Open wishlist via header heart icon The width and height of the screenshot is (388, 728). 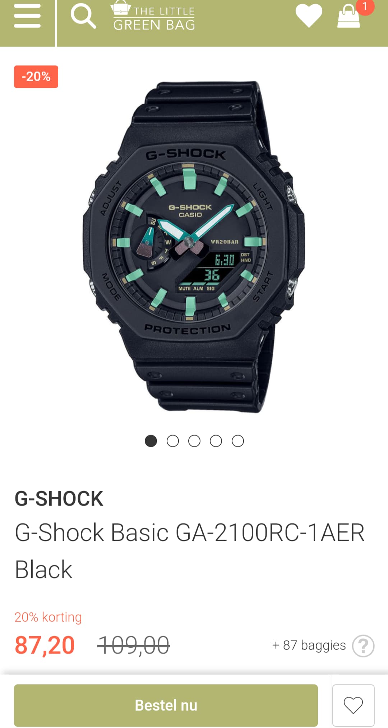309,16
